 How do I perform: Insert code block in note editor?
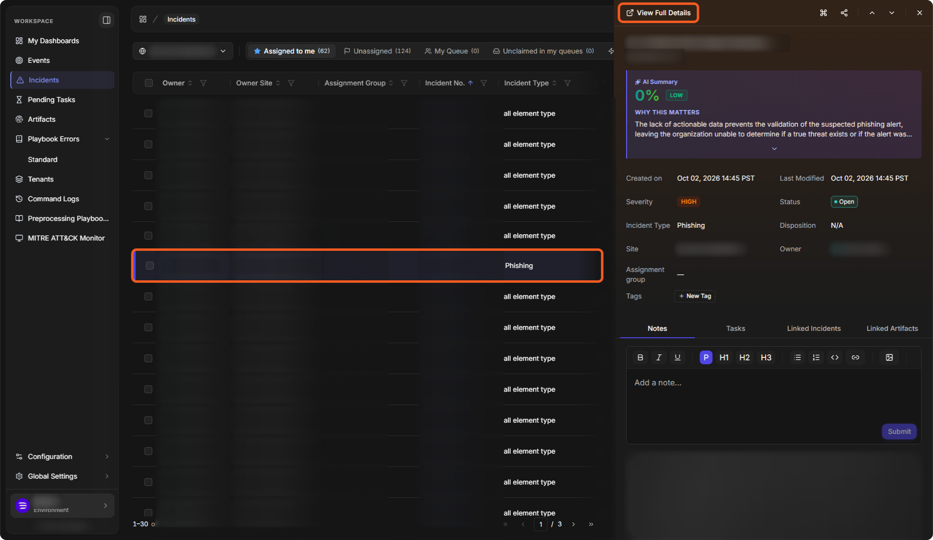[x=835, y=357]
